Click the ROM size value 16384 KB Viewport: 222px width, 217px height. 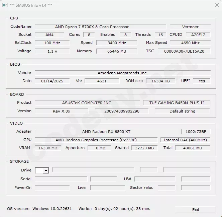tap(160, 81)
